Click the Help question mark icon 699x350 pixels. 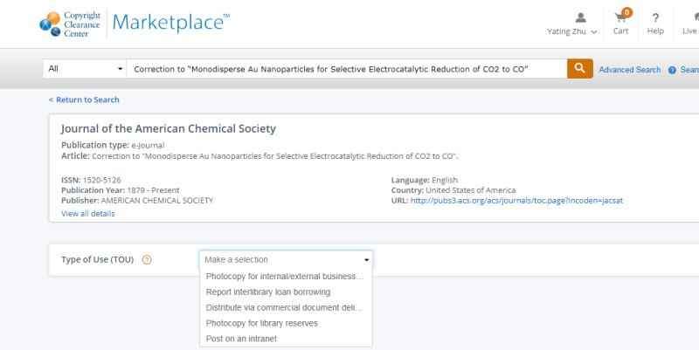tap(655, 17)
